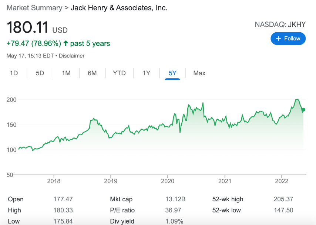This screenshot has width=316, height=225.
Task: Click the Open label
Action: (x=16, y=199)
